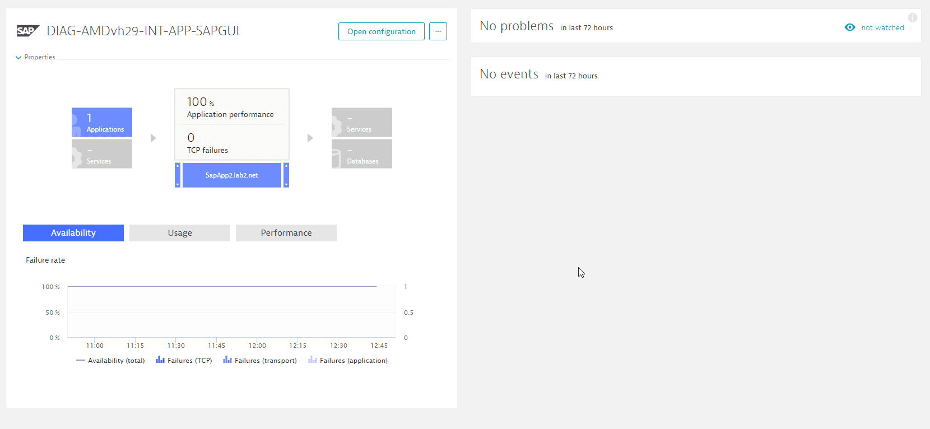
Task: Toggle Failures (transport) legend entry
Action: coord(260,361)
